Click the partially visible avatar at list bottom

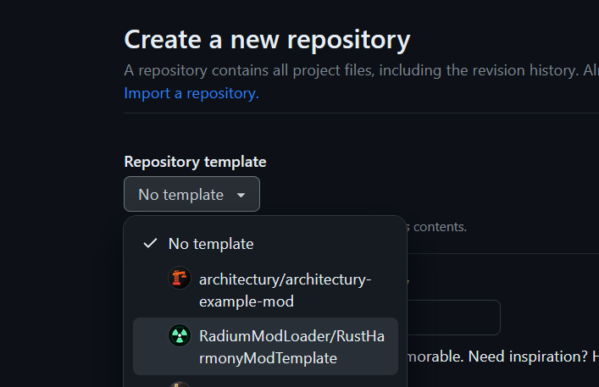coord(179,384)
